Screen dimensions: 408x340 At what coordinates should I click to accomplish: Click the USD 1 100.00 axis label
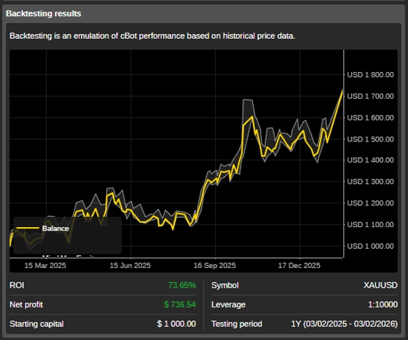click(371, 224)
